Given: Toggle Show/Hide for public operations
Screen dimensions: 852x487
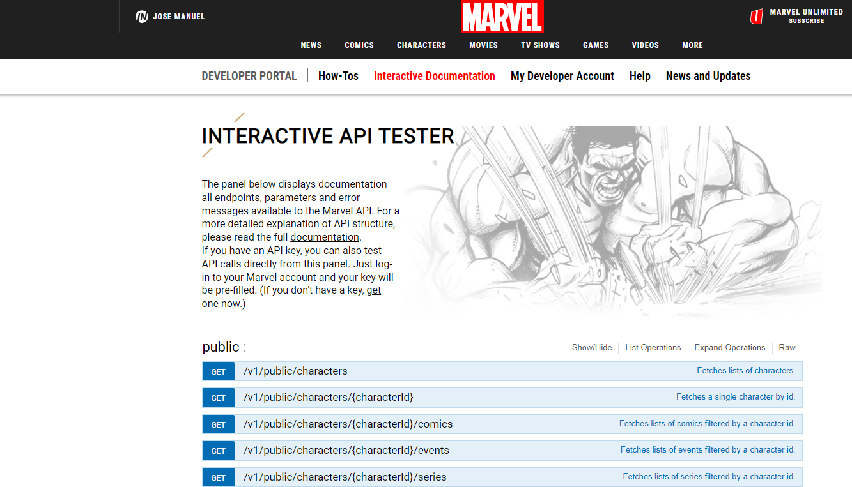Looking at the screenshot, I should [x=592, y=348].
